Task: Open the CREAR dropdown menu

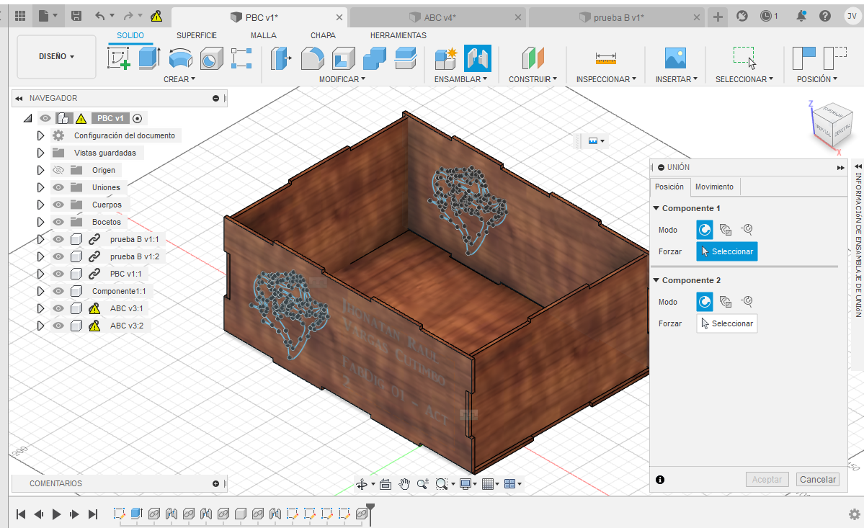Action: point(179,79)
